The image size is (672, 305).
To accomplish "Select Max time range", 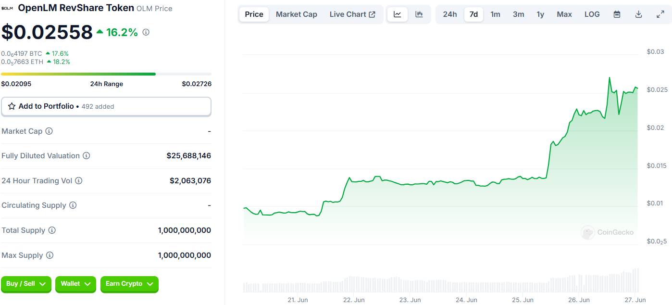I will pyautogui.click(x=564, y=14).
